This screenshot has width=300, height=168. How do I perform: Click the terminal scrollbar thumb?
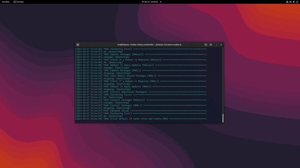pyautogui.click(x=223, y=118)
